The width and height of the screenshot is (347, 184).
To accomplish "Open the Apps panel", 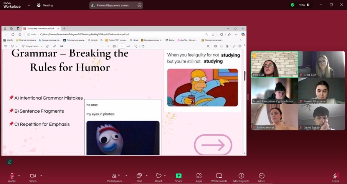I will click(199, 177).
